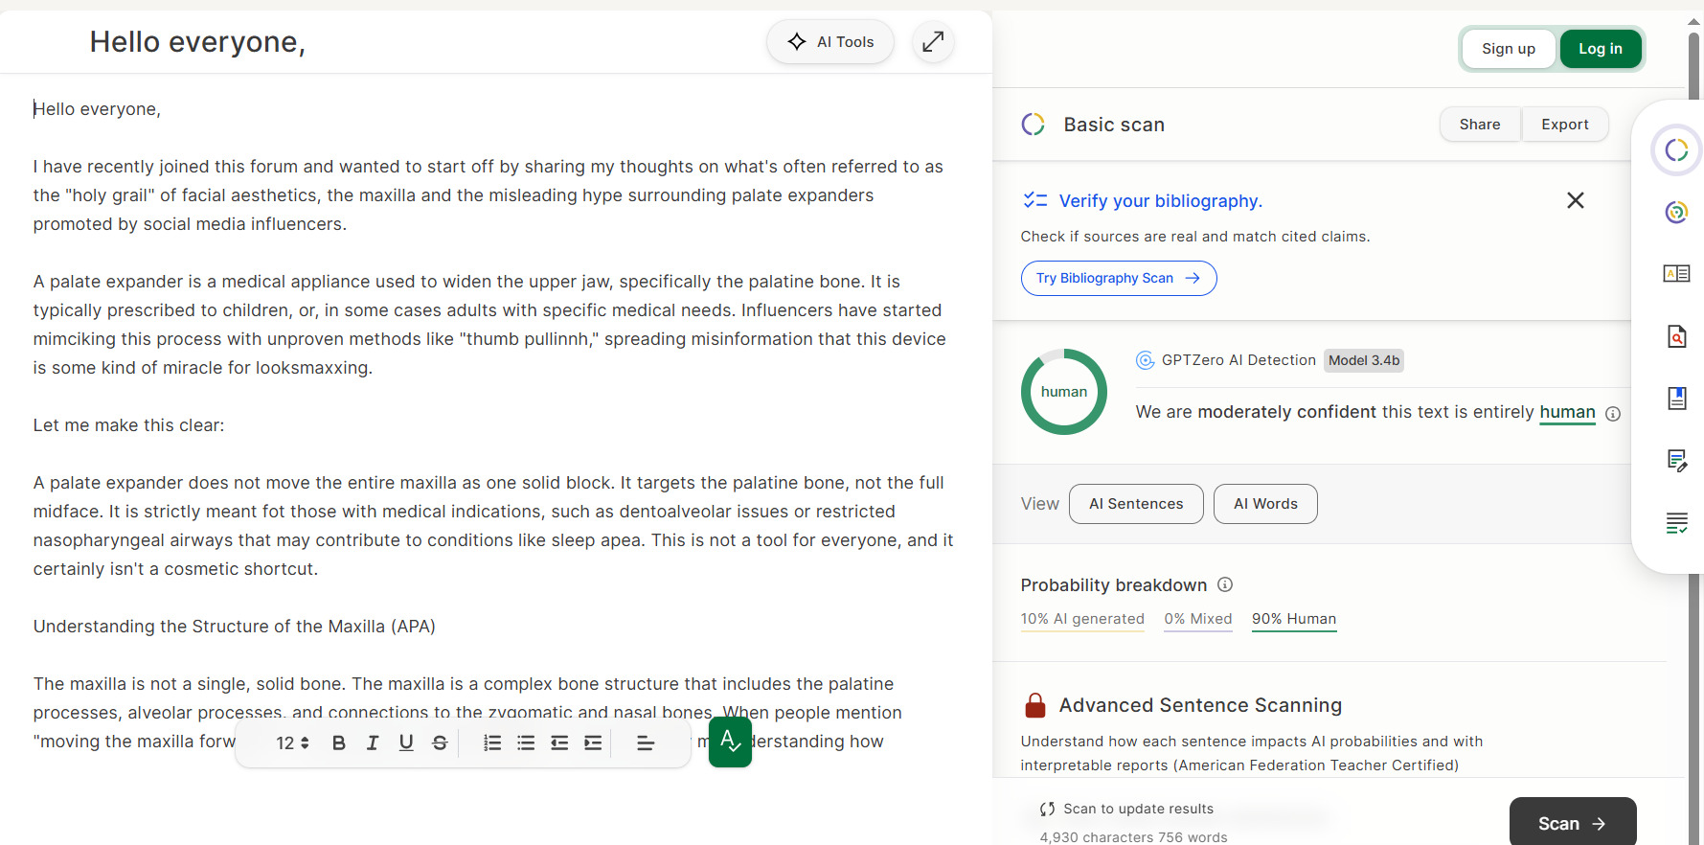
Task: Open the font size 12 selector
Action: 292,742
